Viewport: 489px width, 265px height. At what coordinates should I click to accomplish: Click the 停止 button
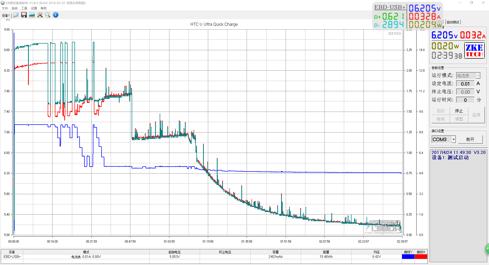click(459, 111)
